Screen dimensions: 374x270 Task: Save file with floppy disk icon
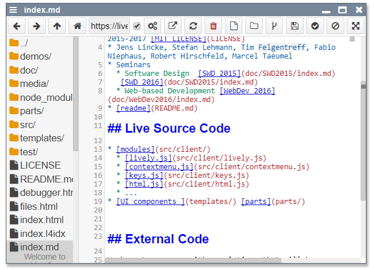[x=295, y=26]
